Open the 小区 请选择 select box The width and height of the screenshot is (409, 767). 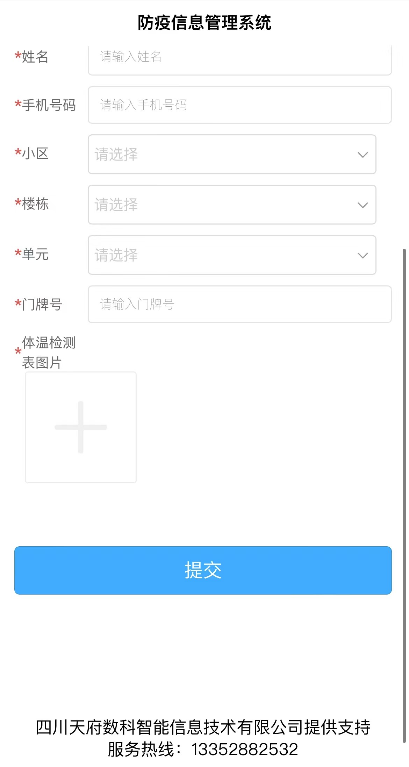232,154
